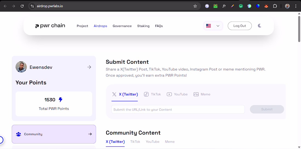Click the Submit button
Image resolution: width=301 pixels, height=149 pixels.
point(267,109)
